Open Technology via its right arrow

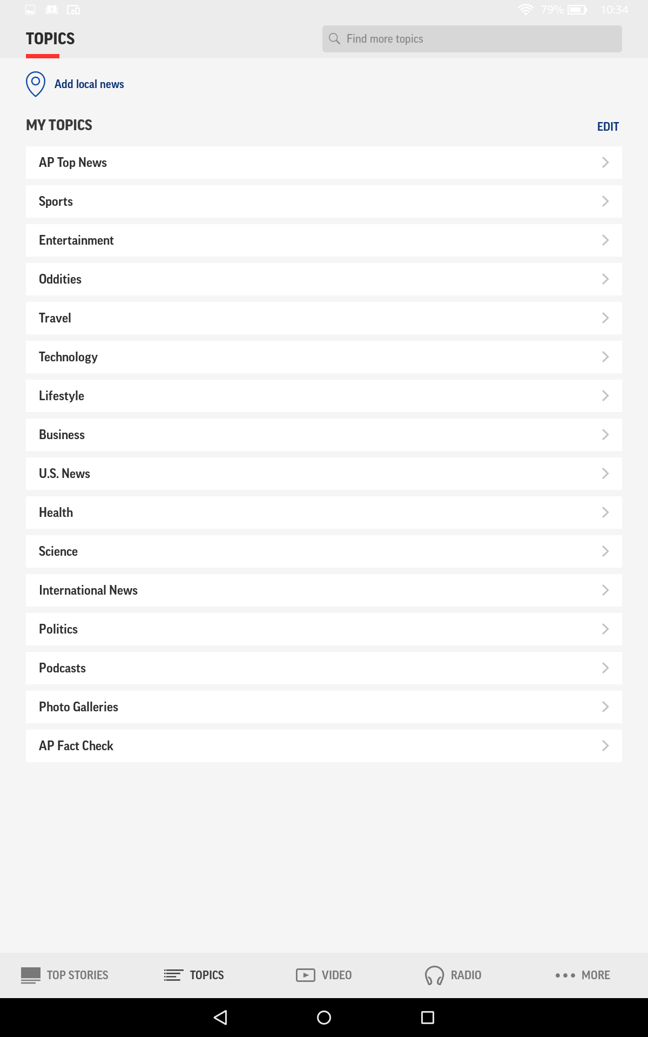click(x=605, y=356)
